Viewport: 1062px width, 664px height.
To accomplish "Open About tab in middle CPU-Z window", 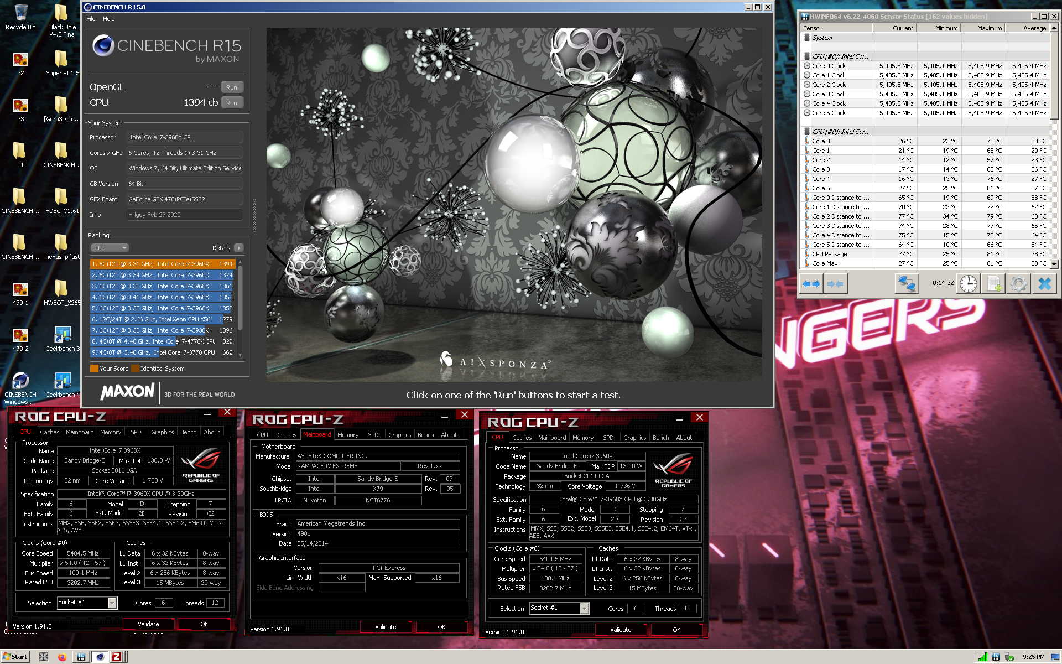I will [x=449, y=435].
